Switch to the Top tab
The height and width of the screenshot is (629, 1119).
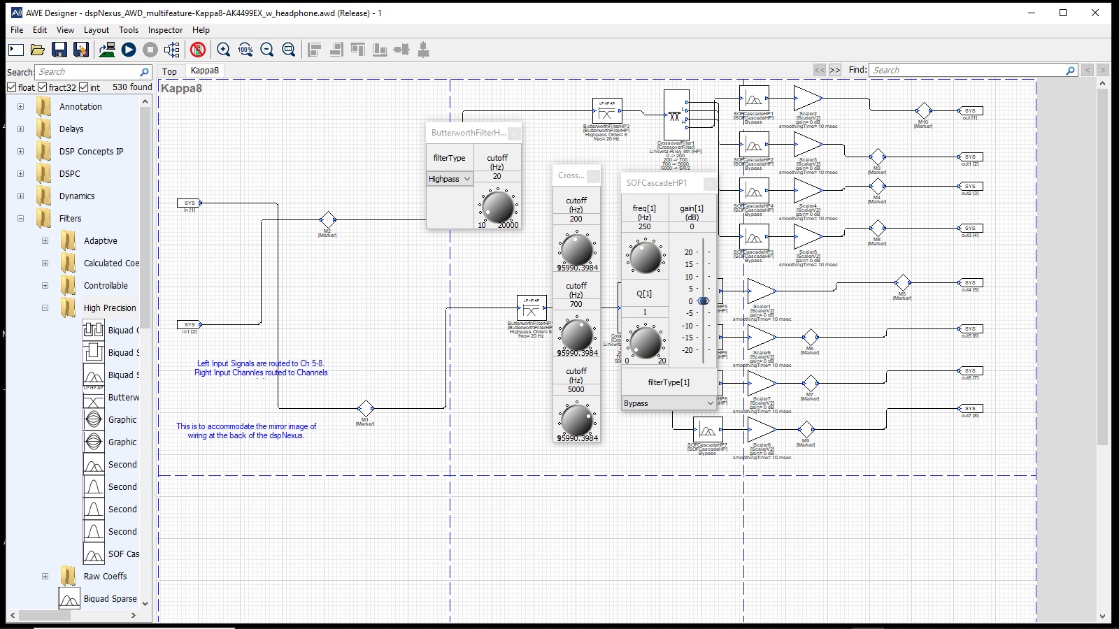pyautogui.click(x=169, y=71)
